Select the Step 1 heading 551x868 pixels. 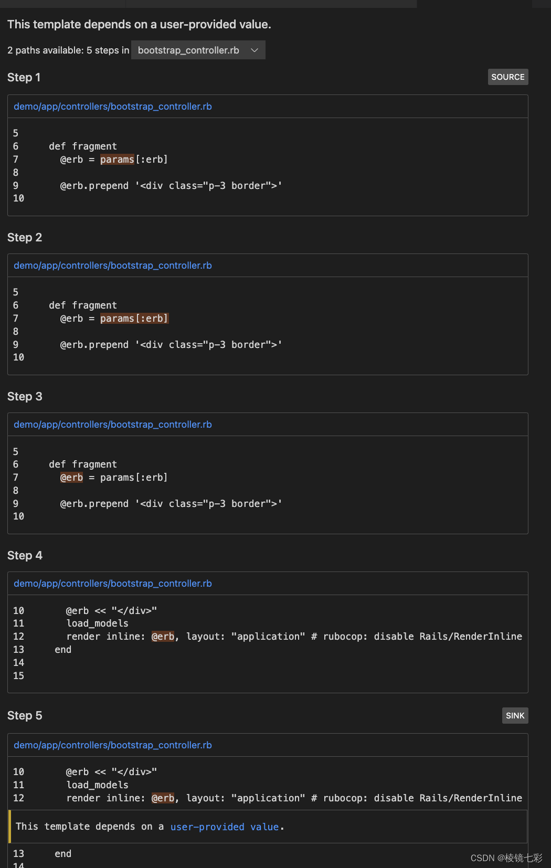[24, 78]
